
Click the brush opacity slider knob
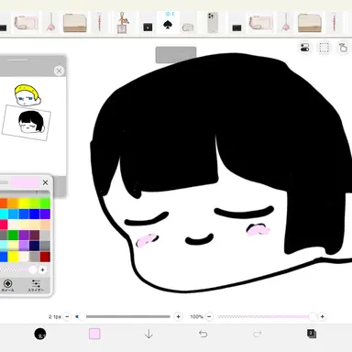[313, 316]
